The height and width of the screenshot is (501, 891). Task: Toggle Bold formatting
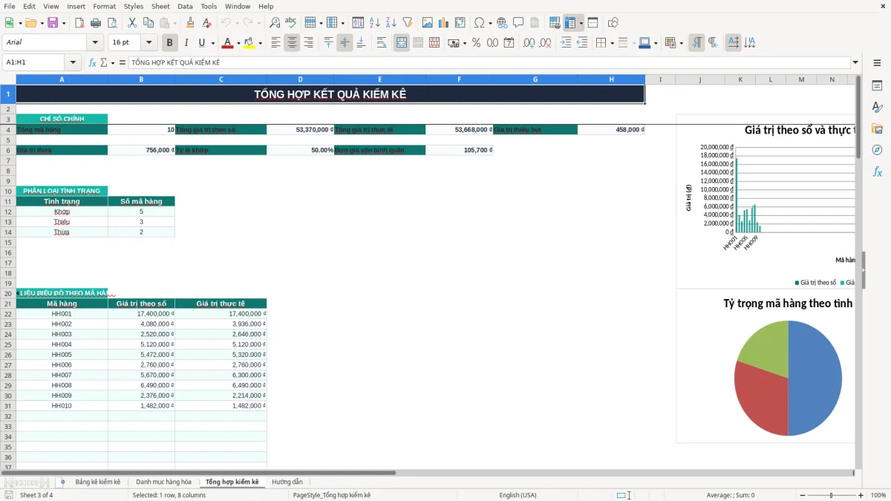point(169,43)
